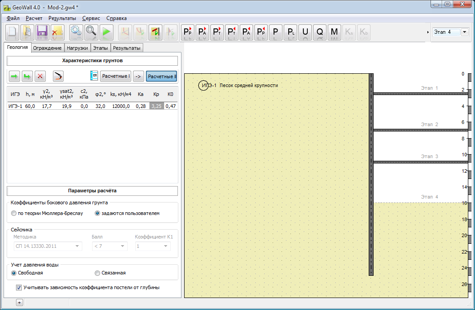Open the 'Расчет' menu

tap(34, 18)
